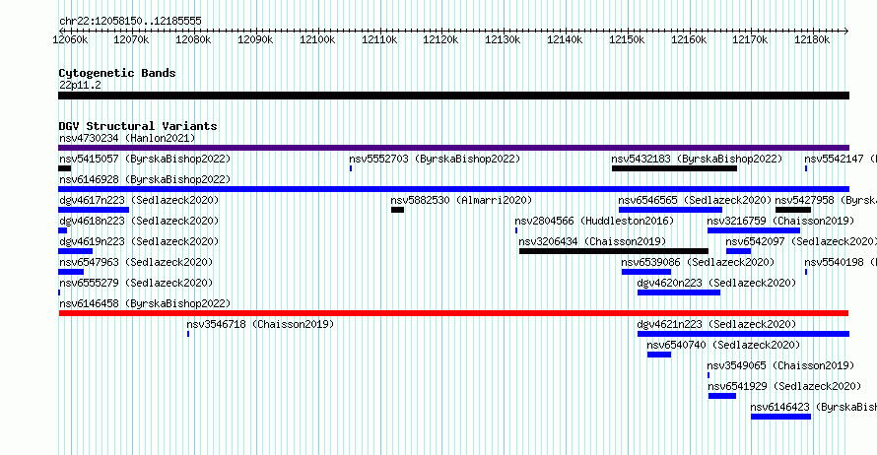
Task: Click the chr22:12058150..12185555 coordinate text
Action: point(130,21)
